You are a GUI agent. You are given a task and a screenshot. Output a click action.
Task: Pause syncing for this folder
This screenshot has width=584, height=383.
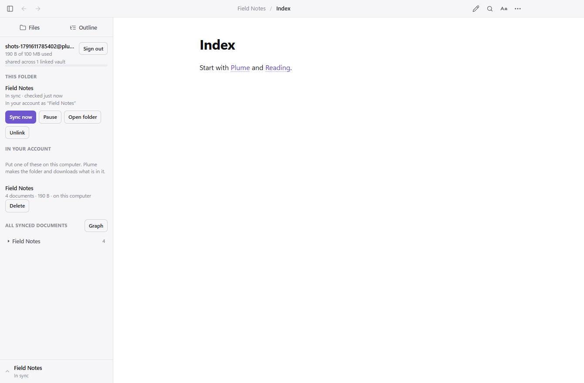pyautogui.click(x=50, y=117)
